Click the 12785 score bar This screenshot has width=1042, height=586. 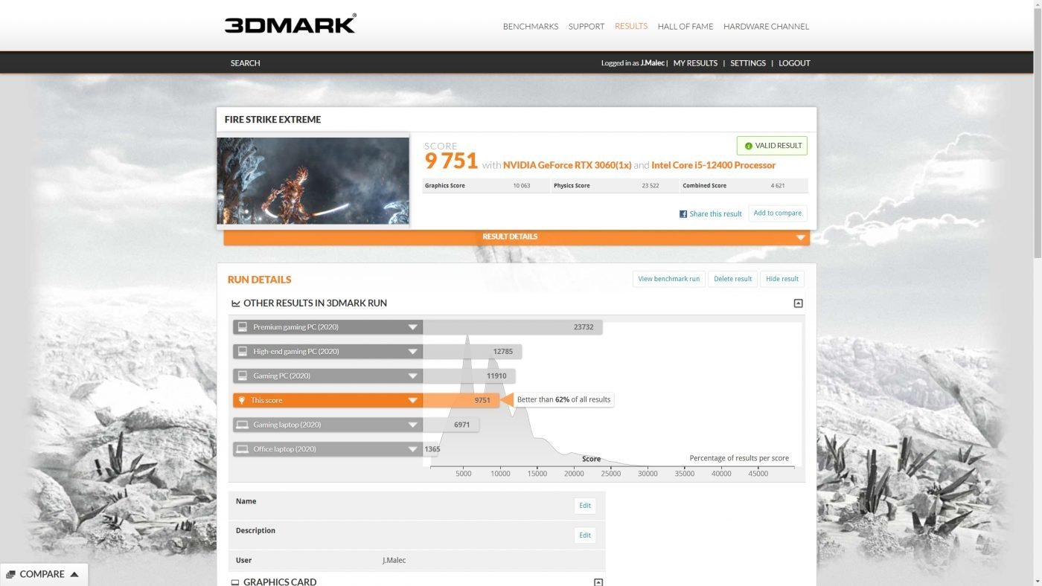472,352
